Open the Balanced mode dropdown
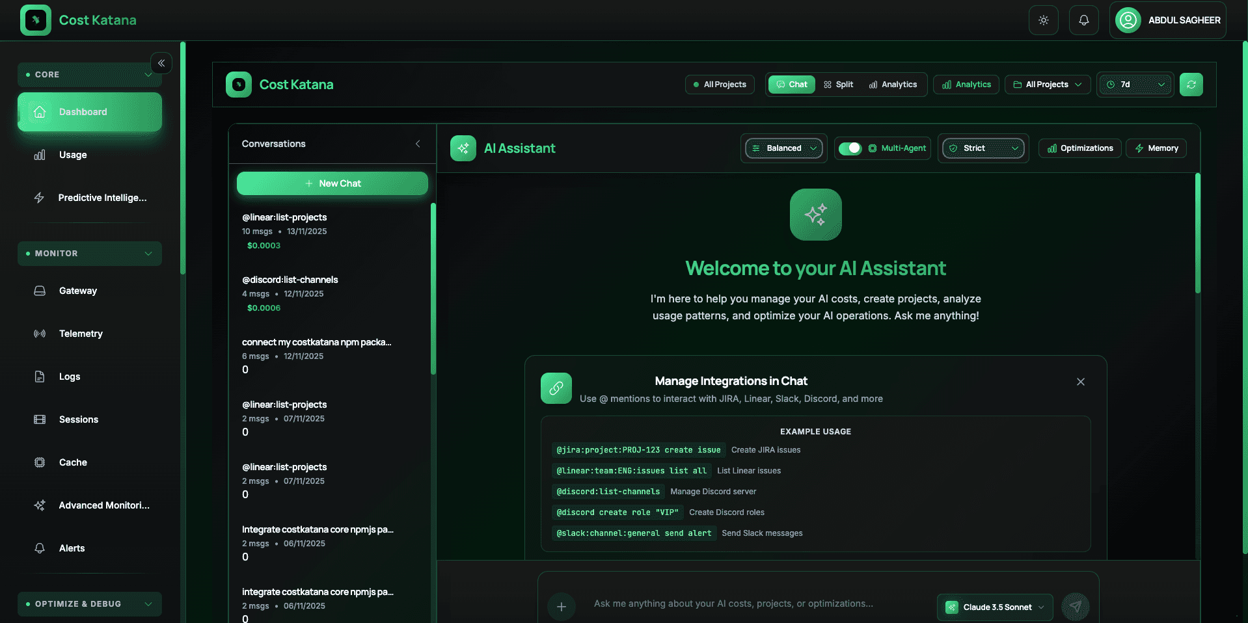This screenshot has height=623, width=1248. (x=783, y=148)
